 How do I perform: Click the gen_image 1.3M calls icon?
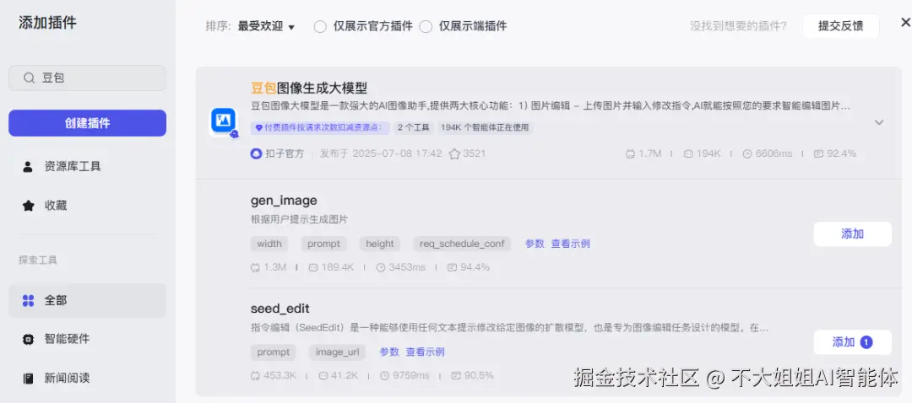[255, 268]
